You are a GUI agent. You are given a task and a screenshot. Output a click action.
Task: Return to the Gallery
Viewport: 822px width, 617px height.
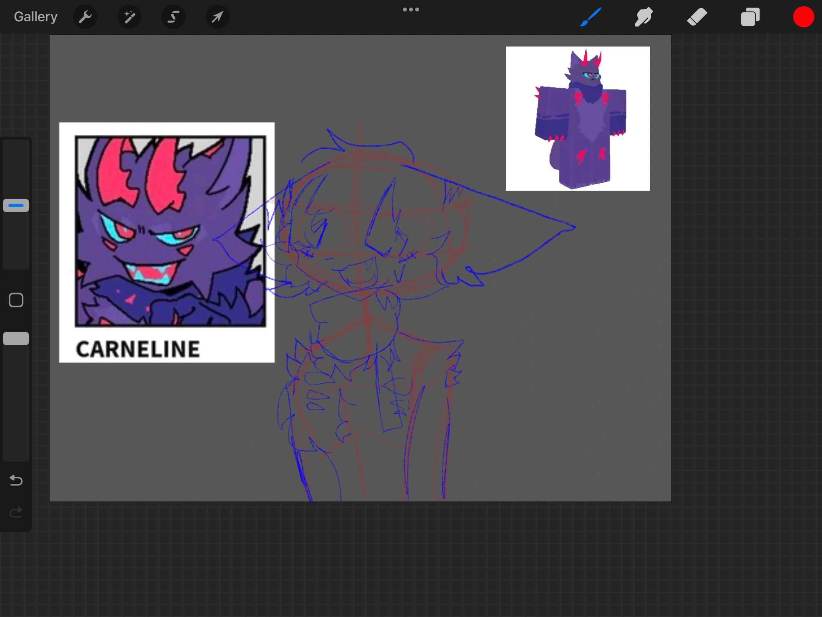coord(35,17)
